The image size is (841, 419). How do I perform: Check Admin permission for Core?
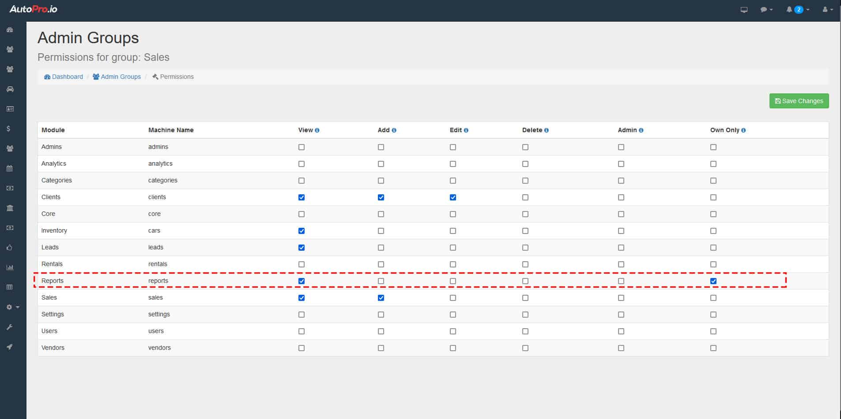point(621,214)
